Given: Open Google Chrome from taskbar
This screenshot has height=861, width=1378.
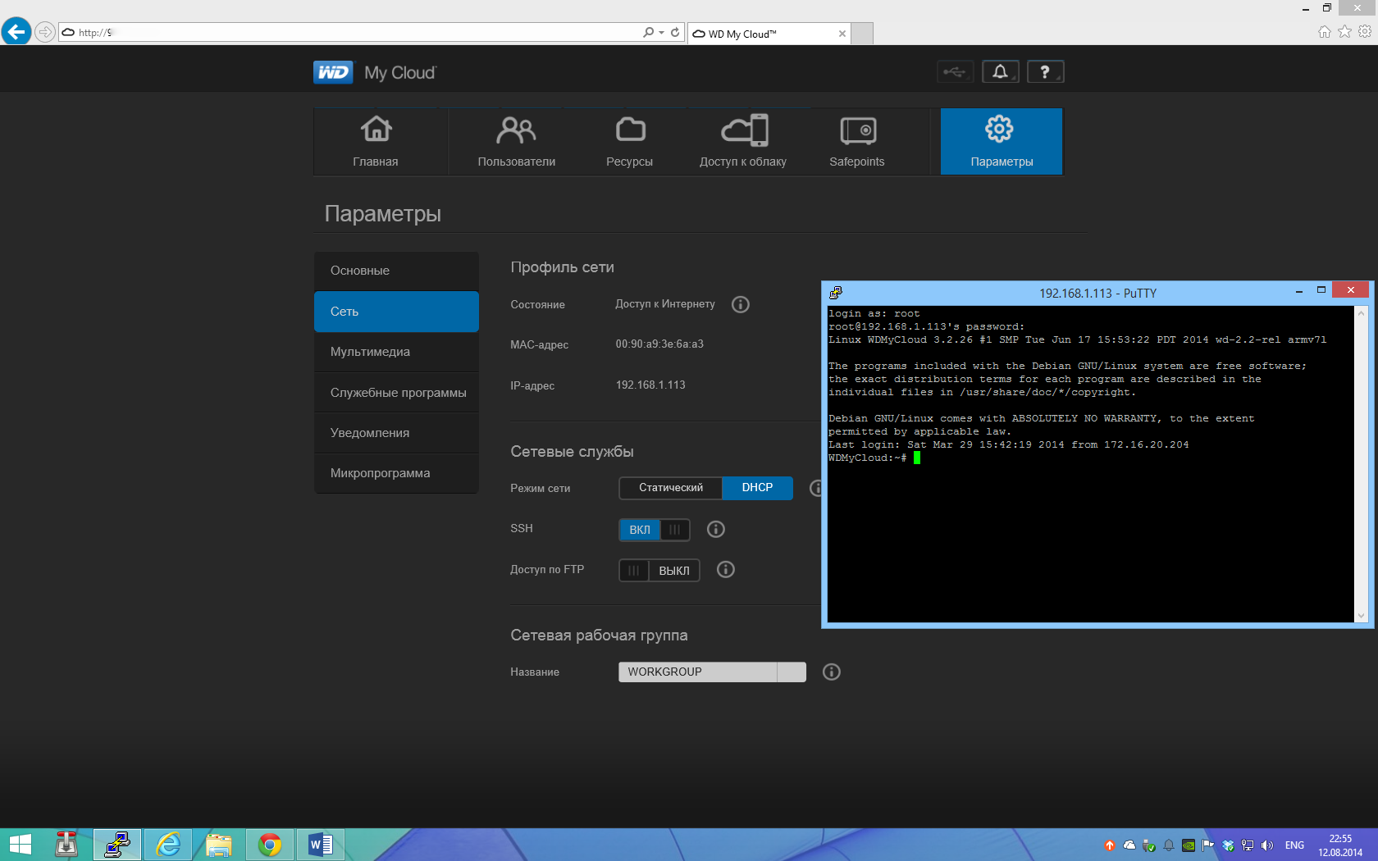Looking at the screenshot, I should pyautogui.click(x=270, y=845).
